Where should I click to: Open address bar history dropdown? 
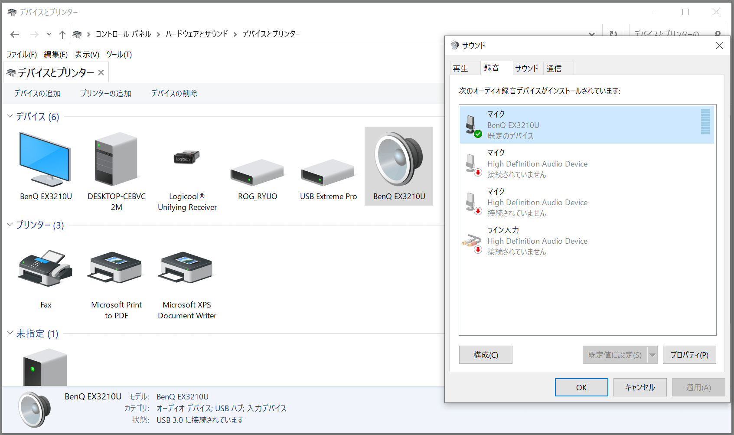pos(592,34)
